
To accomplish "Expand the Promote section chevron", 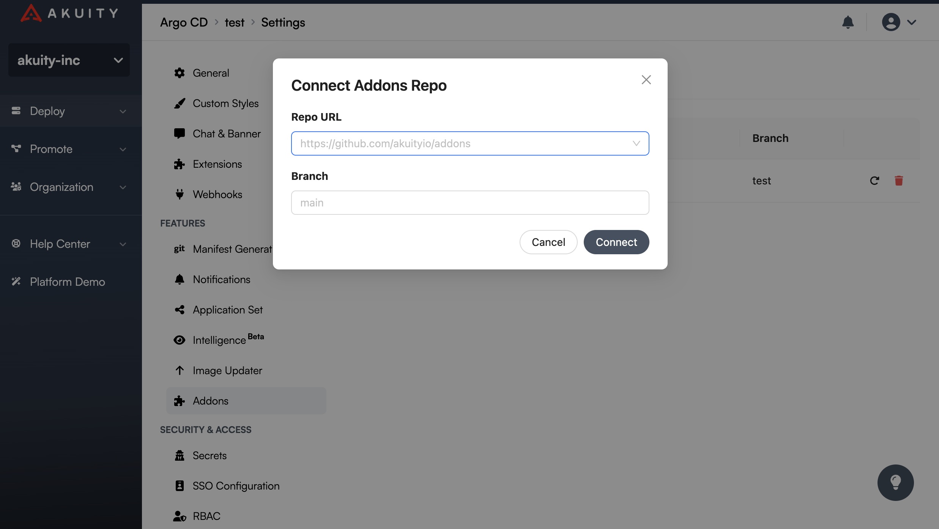I will click(123, 149).
